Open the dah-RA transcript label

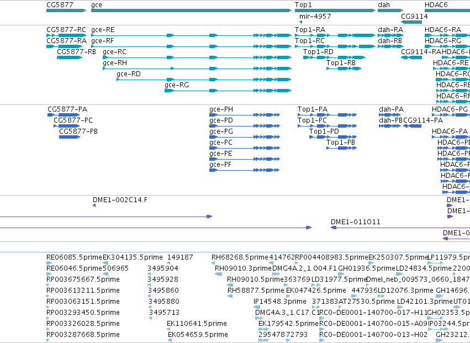(390, 30)
